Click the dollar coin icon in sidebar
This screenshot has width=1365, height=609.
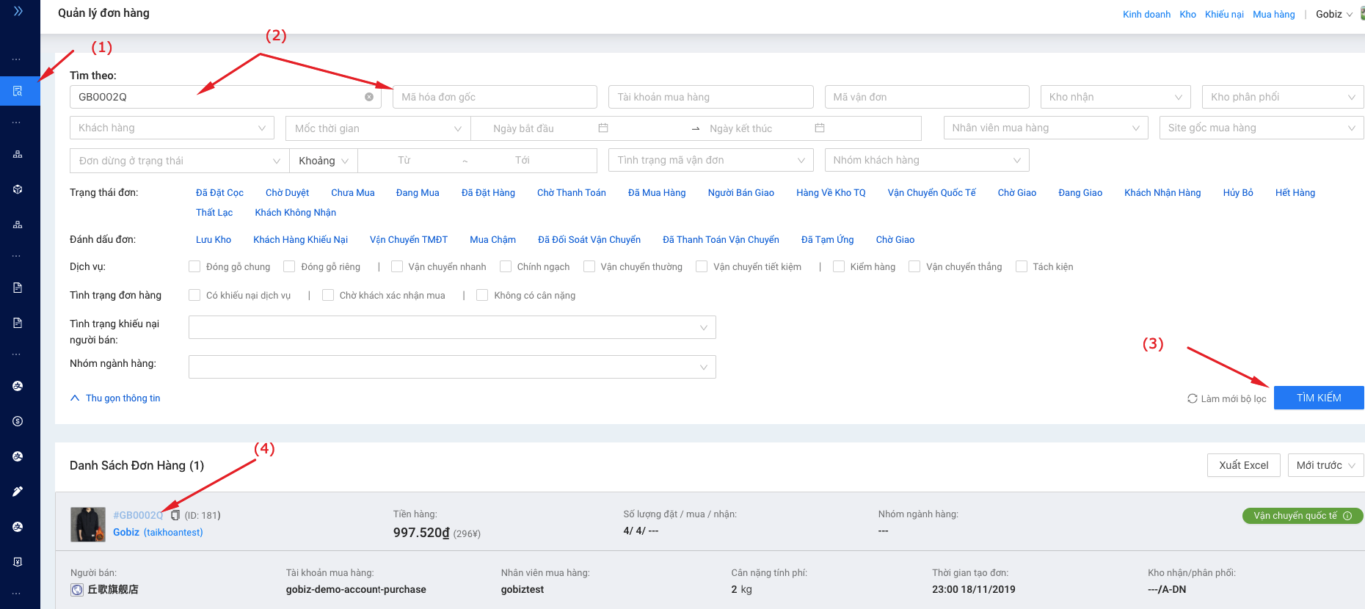point(18,421)
